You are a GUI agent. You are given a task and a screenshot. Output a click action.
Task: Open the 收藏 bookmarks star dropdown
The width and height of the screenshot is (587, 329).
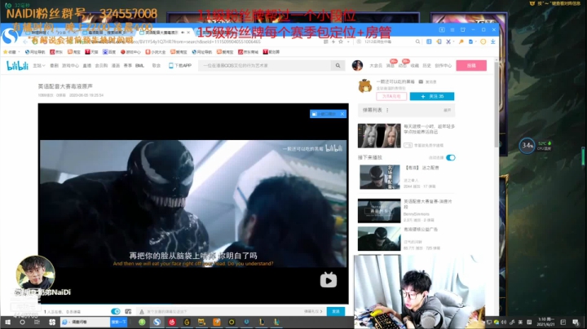[11, 52]
